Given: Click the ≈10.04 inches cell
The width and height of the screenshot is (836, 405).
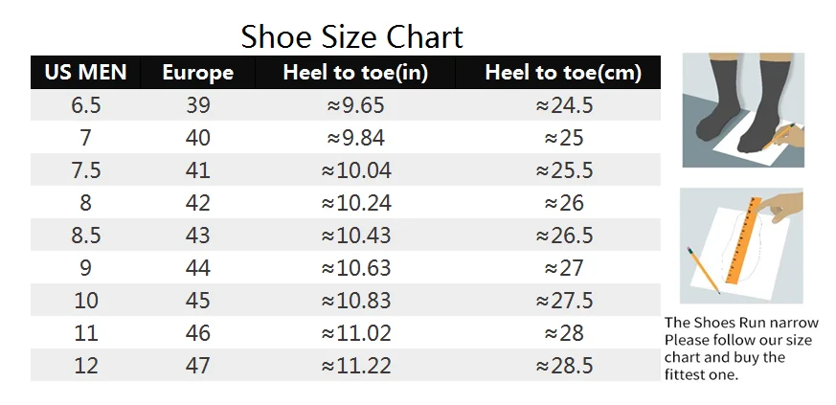Looking at the screenshot, I should pos(355,170).
